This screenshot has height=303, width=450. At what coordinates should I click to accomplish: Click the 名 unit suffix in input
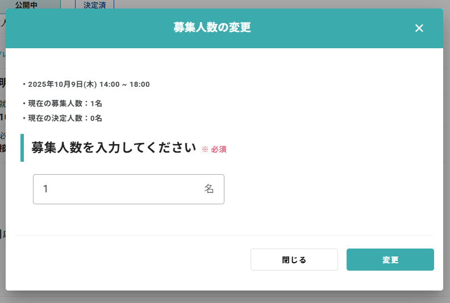coord(209,189)
